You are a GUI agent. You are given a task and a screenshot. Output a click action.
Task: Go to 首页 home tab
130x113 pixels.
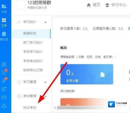click(94, 5)
